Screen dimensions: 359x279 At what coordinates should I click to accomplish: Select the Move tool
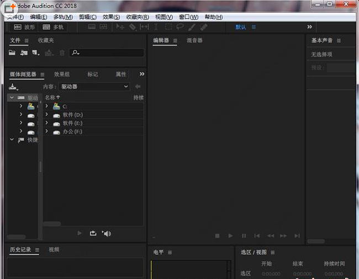point(120,26)
